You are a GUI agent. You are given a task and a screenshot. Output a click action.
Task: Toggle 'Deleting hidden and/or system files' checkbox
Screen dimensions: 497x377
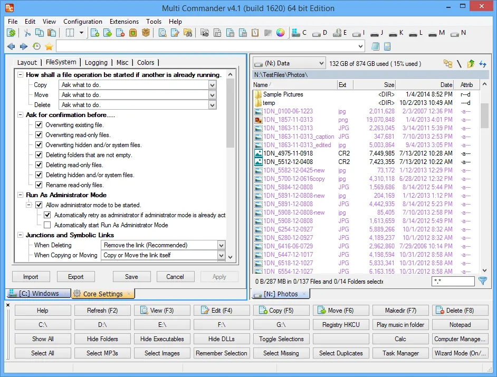pos(39,175)
